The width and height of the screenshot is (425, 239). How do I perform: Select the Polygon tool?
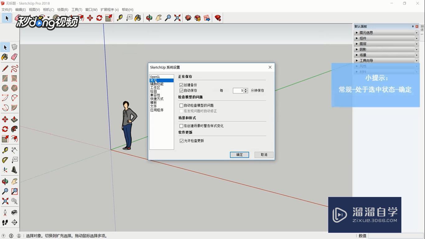click(14, 88)
